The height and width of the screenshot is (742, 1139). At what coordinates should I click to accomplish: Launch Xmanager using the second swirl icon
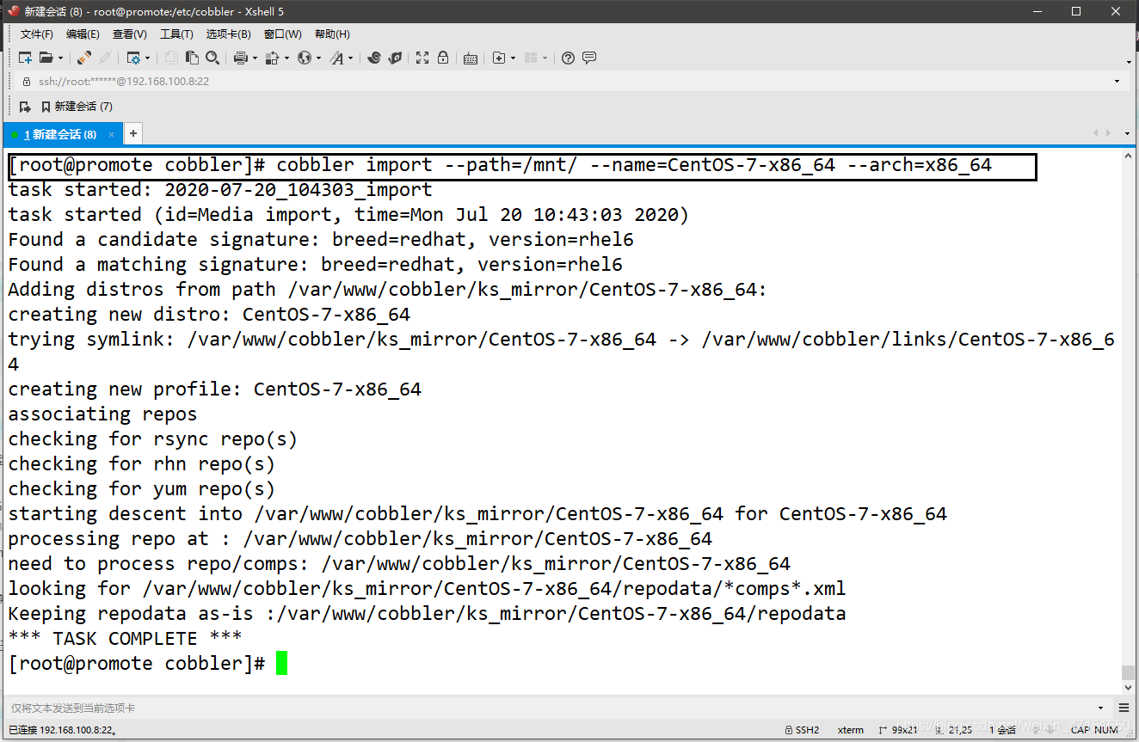(395, 58)
